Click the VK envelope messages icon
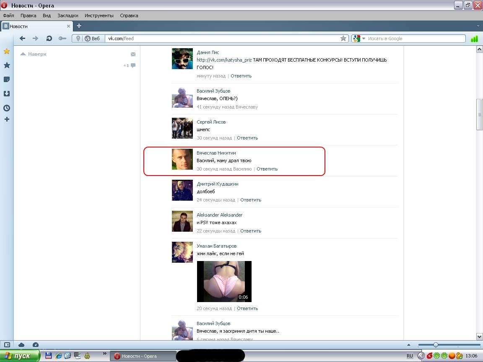The image size is (483, 362). click(x=133, y=54)
